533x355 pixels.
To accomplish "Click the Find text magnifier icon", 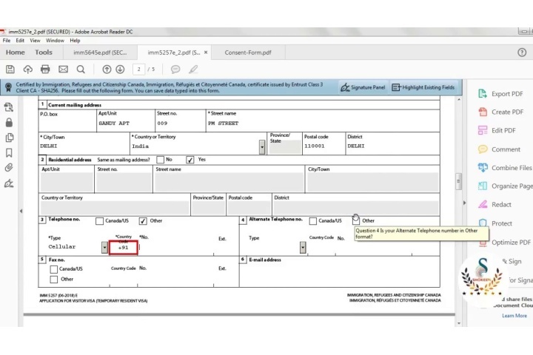I will click(x=81, y=70).
